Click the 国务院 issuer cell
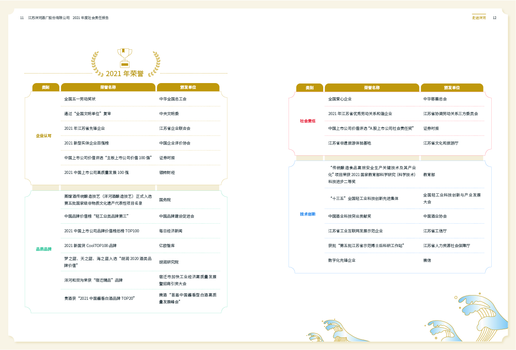Image resolution: width=516 pixels, height=350 pixels. (165, 200)
